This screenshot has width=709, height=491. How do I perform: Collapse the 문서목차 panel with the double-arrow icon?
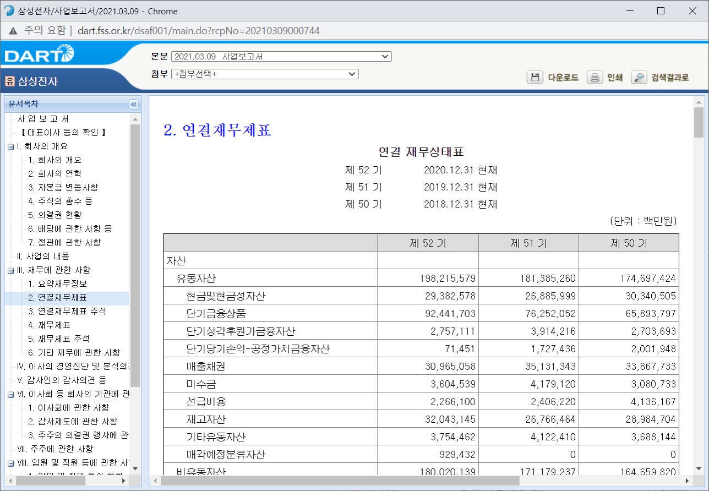(134, 104)
